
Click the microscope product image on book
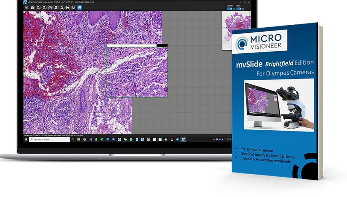click(x=279, y=105)
